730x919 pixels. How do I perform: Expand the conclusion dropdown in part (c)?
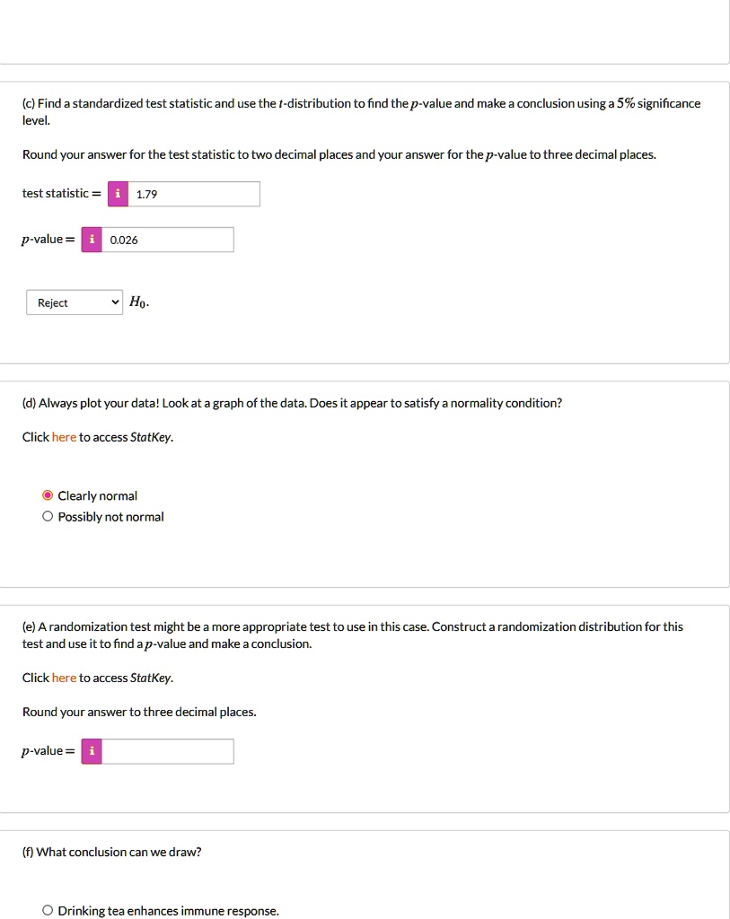[x=75, y=302]
